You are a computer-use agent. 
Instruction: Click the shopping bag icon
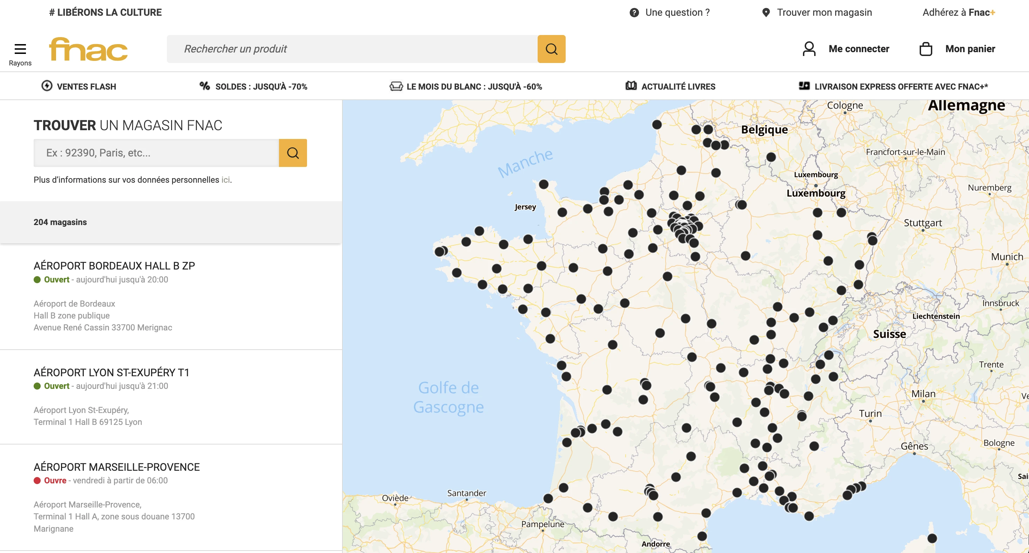[x=926, y=49]
